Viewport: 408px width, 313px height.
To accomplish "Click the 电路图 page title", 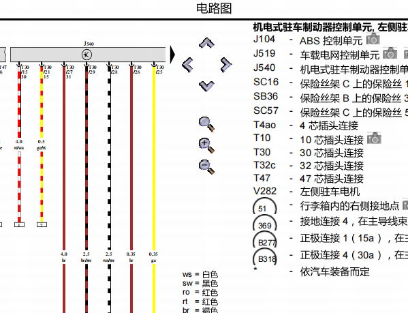I will [214, 8].
